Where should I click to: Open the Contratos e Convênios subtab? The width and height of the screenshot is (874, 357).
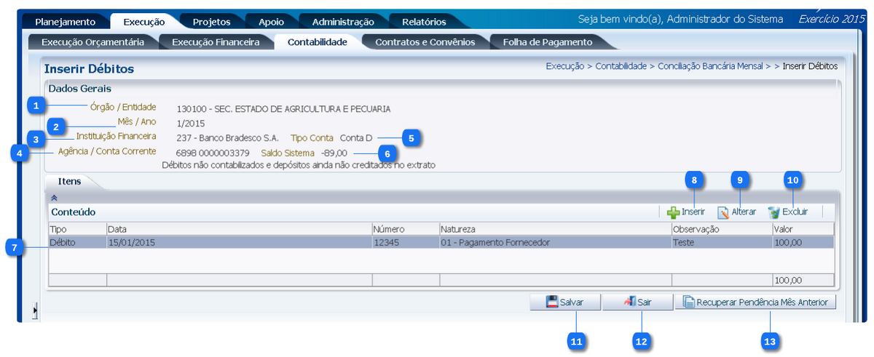(x=425, y=42)
